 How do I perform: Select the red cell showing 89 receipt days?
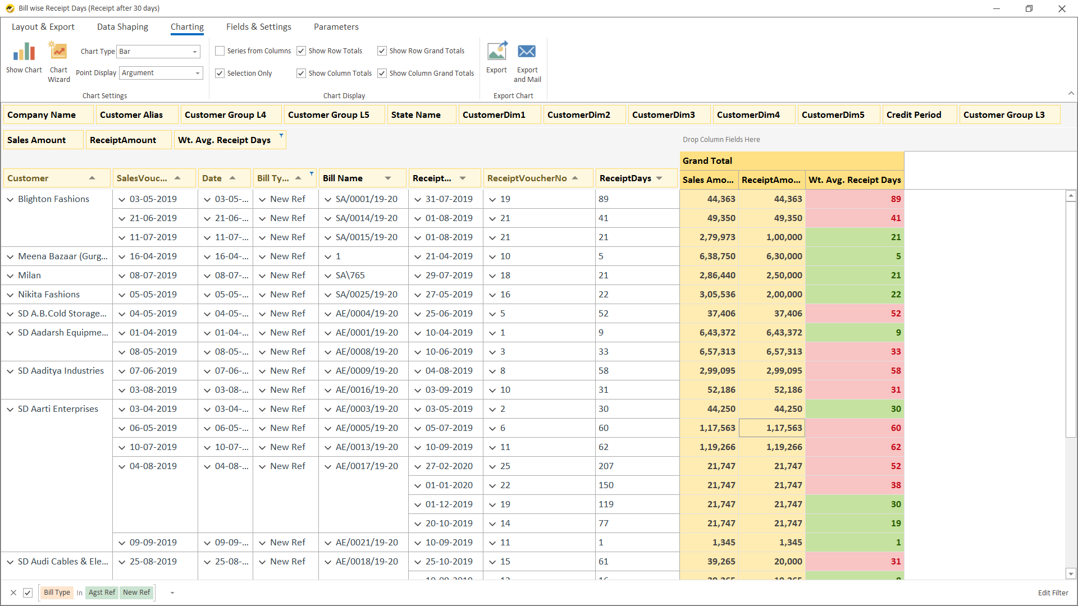pyautogui.click(x=854, y=199)
